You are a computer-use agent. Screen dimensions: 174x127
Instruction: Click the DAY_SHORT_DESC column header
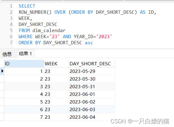click(x=92, y=64)
